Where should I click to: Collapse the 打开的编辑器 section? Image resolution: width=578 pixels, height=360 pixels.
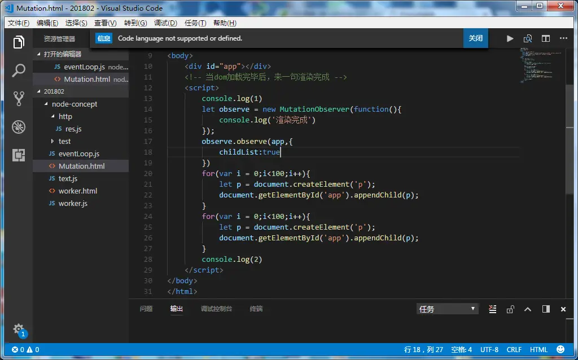pyautogui.click(x=81, y=54)
